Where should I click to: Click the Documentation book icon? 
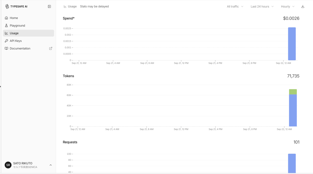point(7,48)
